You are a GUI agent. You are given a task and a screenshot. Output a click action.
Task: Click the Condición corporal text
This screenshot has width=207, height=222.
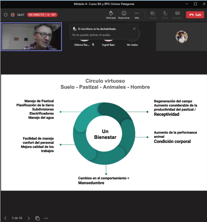tap(172, 142)
